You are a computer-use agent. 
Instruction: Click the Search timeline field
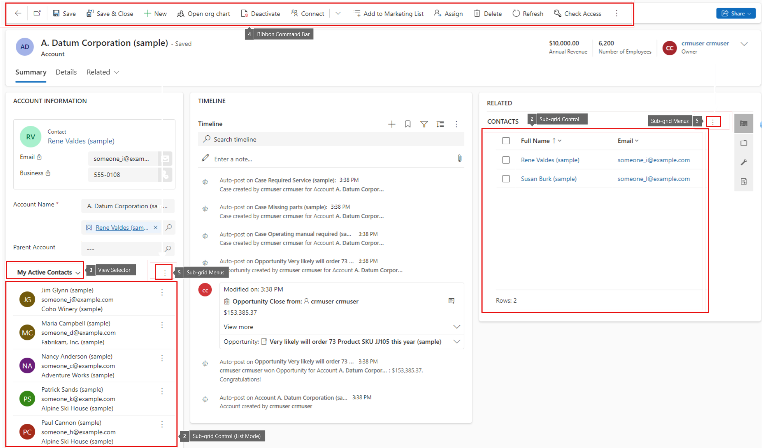click(331, 139)
